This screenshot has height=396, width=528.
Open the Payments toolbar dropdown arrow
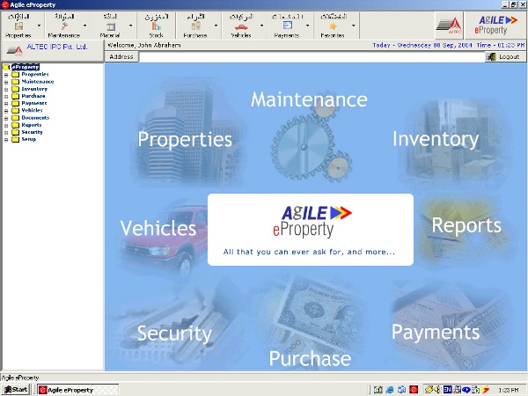point(307,26)
